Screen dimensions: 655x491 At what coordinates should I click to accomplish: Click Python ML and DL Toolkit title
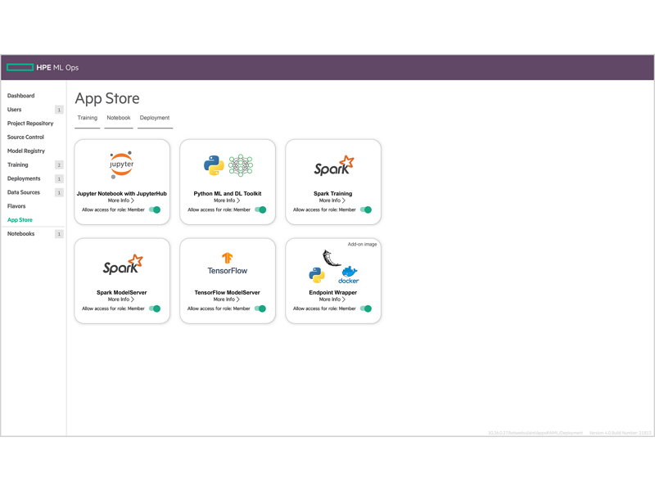click(x=228, y=193)
